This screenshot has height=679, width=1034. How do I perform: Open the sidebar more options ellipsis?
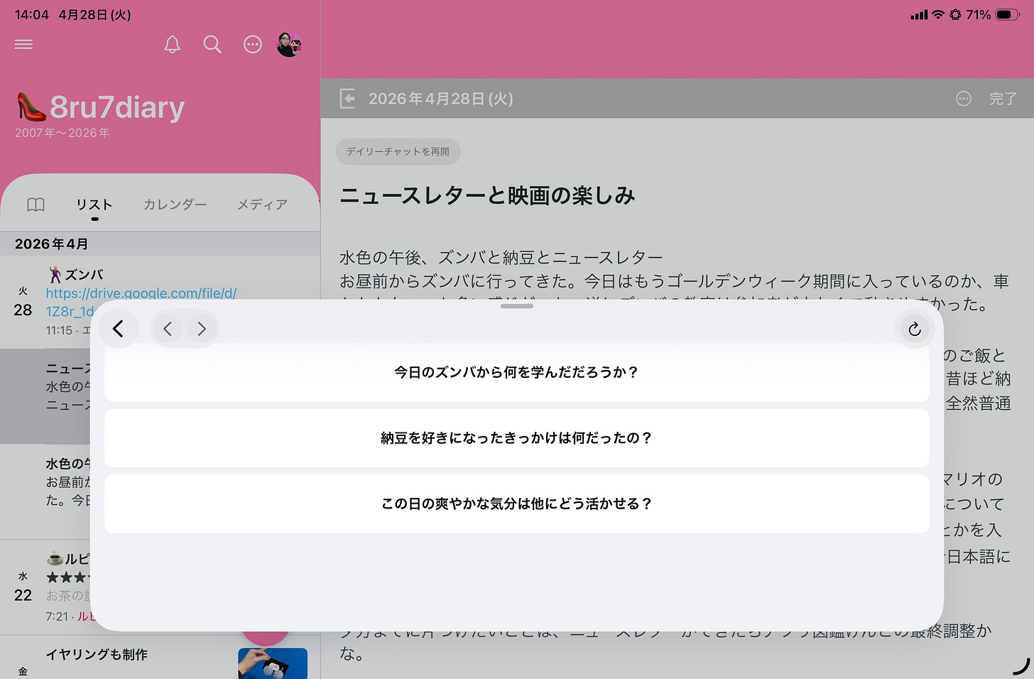point(253,45)
